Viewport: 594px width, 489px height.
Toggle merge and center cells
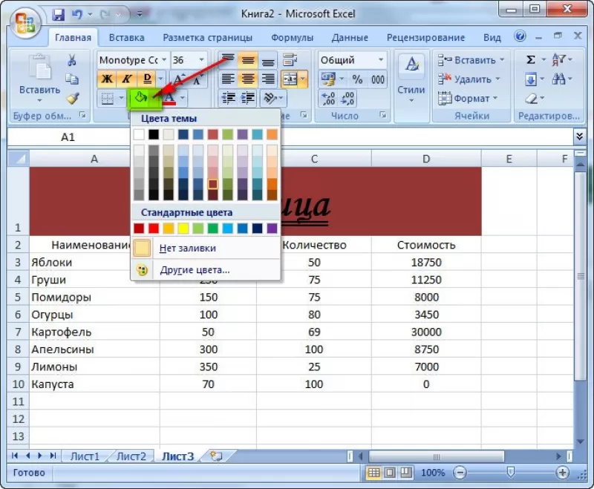pos(290,79)
